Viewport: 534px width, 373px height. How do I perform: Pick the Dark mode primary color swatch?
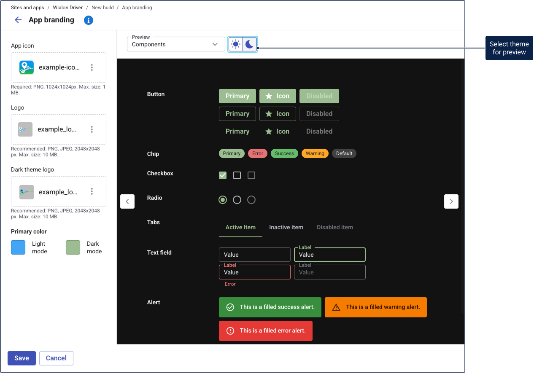point(73,247)
